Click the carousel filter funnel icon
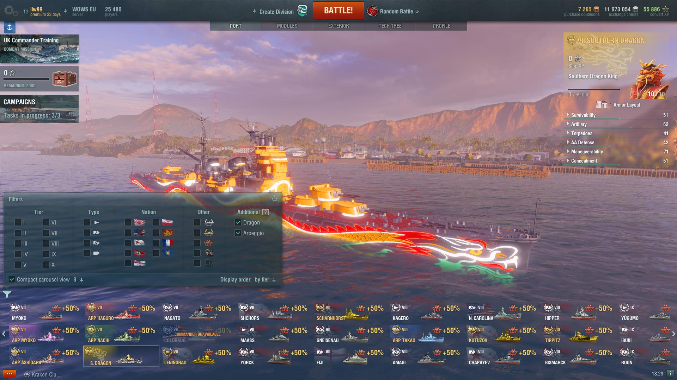The height and width of the screenshot is (380, 677). (x=7, y=294)
